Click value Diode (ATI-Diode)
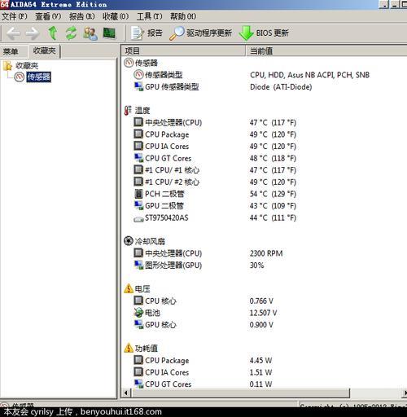407x417 pixels. click(281, 87)
